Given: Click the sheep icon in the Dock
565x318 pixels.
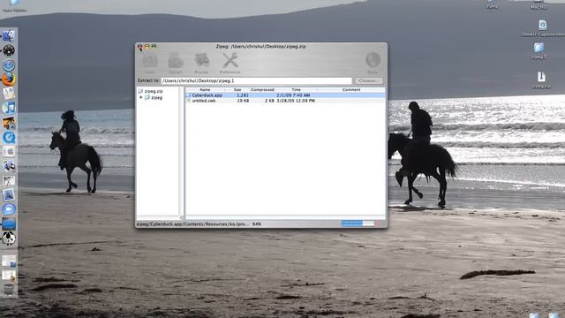Looking at the screenshot, I should pos(9,238).
